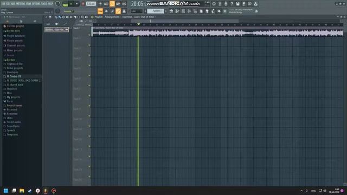This screenshot has width=347, height=195.
Task: Click the circular arrow undo history icon
Action: (x=214, y=4)
